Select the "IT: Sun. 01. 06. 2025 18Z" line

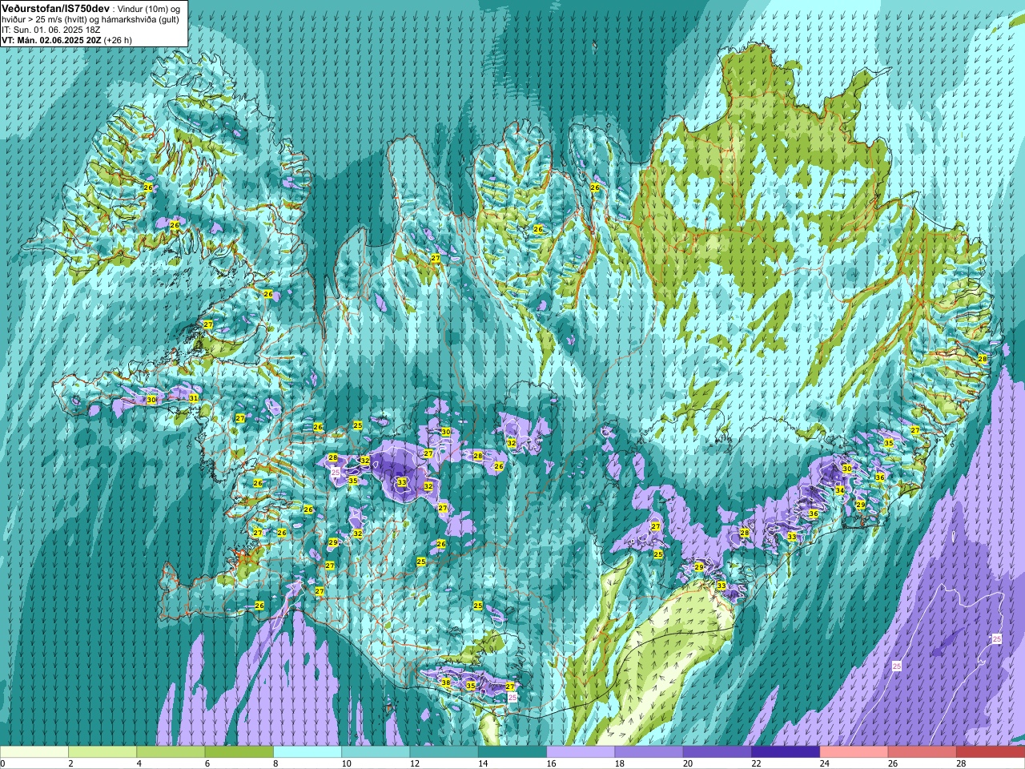(50, 29)
